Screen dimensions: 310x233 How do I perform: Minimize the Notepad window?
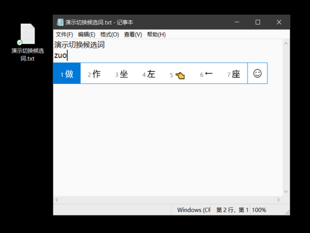click(x=237, y=22)
